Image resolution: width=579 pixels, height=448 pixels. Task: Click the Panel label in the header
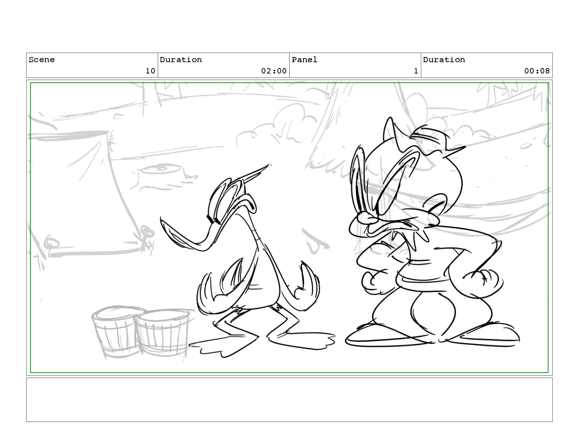click(305, 60)
